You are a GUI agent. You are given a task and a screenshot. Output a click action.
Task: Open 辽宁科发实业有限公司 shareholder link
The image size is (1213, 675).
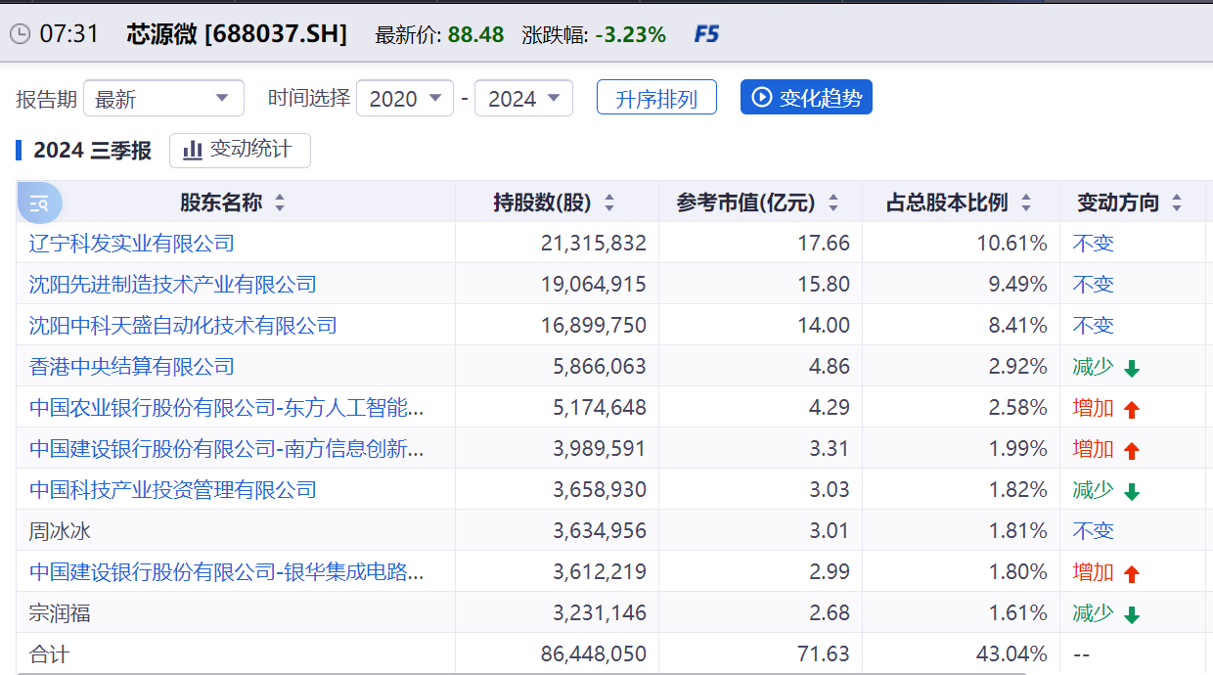click(x=132, y=243)
